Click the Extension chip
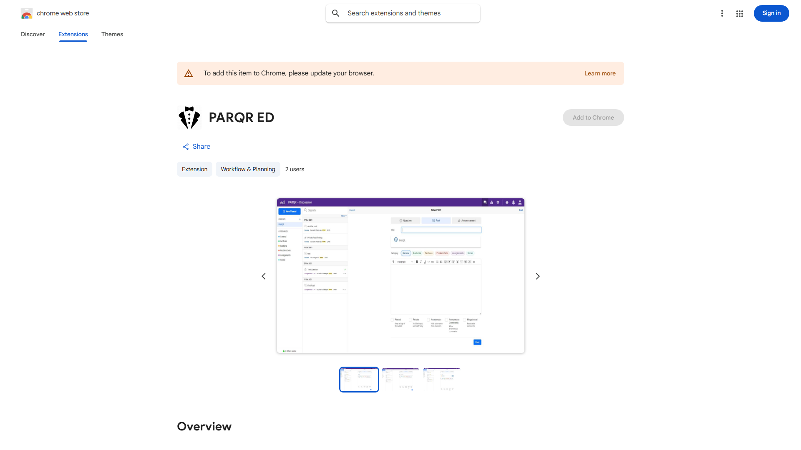Image resolution: width=801 pixels, height=450 pixels. 194,169
